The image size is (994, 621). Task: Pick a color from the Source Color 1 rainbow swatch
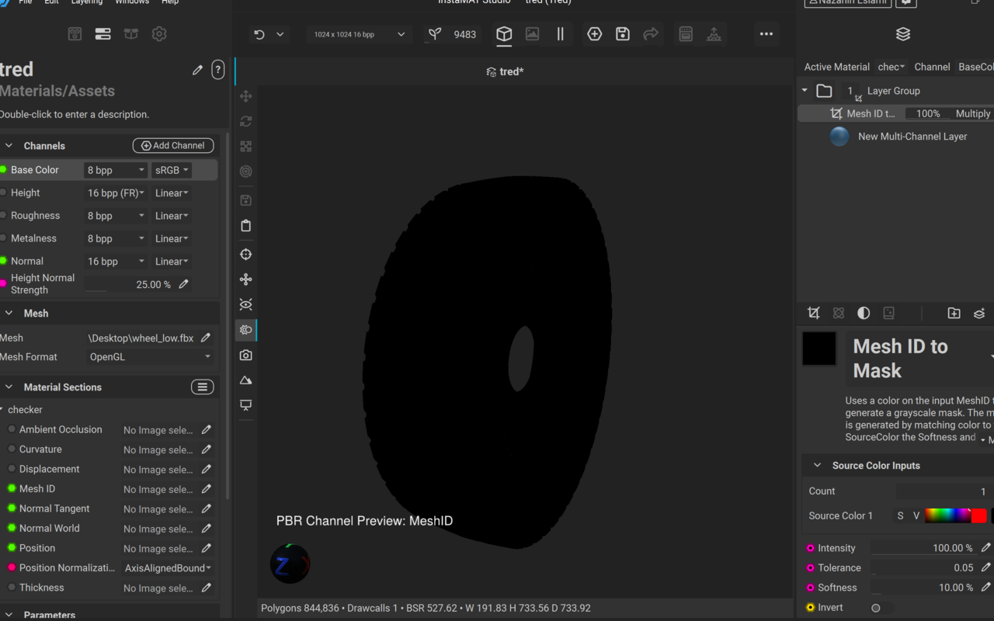pos(949,515)
